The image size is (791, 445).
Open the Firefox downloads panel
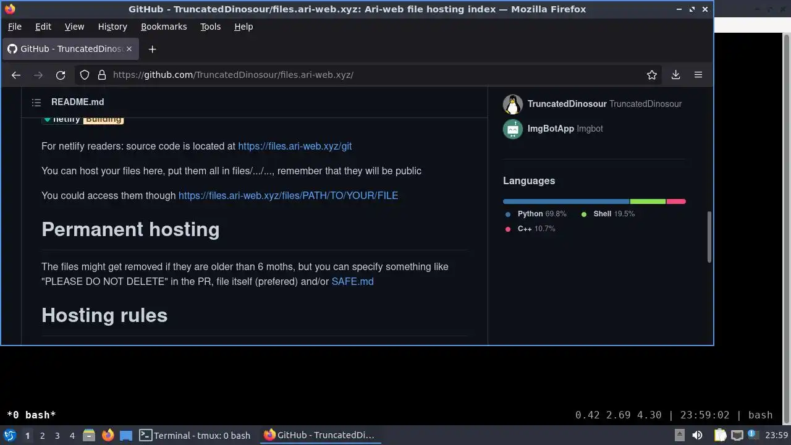675,75
